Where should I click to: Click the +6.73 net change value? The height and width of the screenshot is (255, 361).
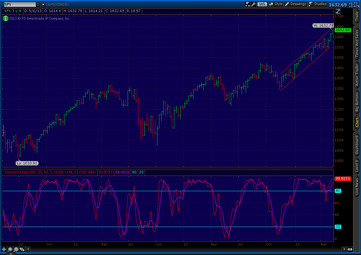[353, 3]
